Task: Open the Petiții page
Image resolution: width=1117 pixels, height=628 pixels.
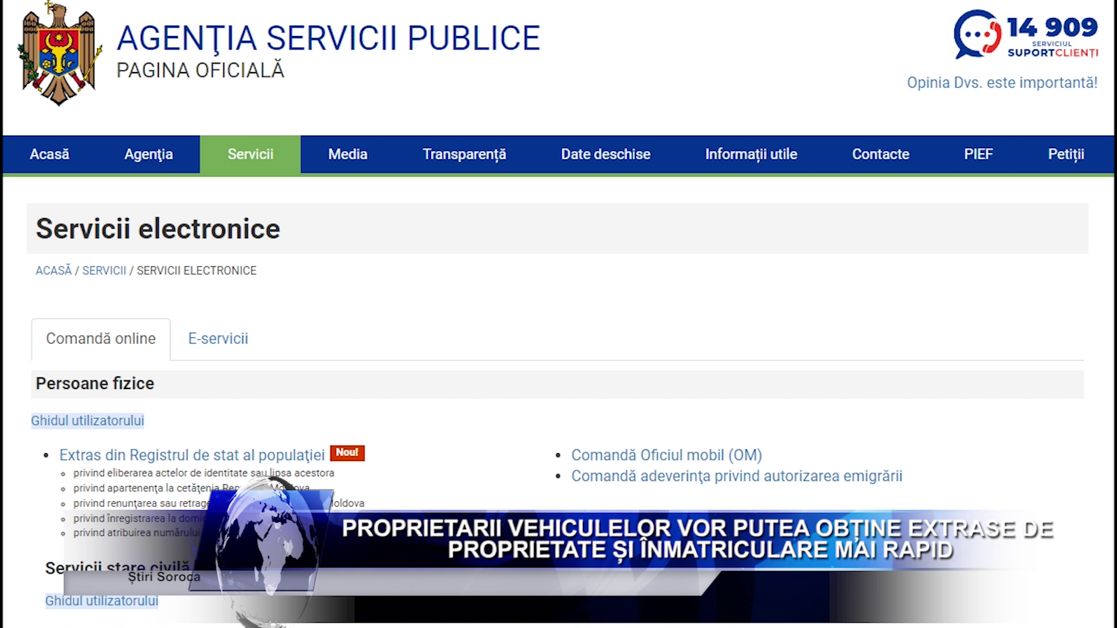Action: tap(1066, 154)
